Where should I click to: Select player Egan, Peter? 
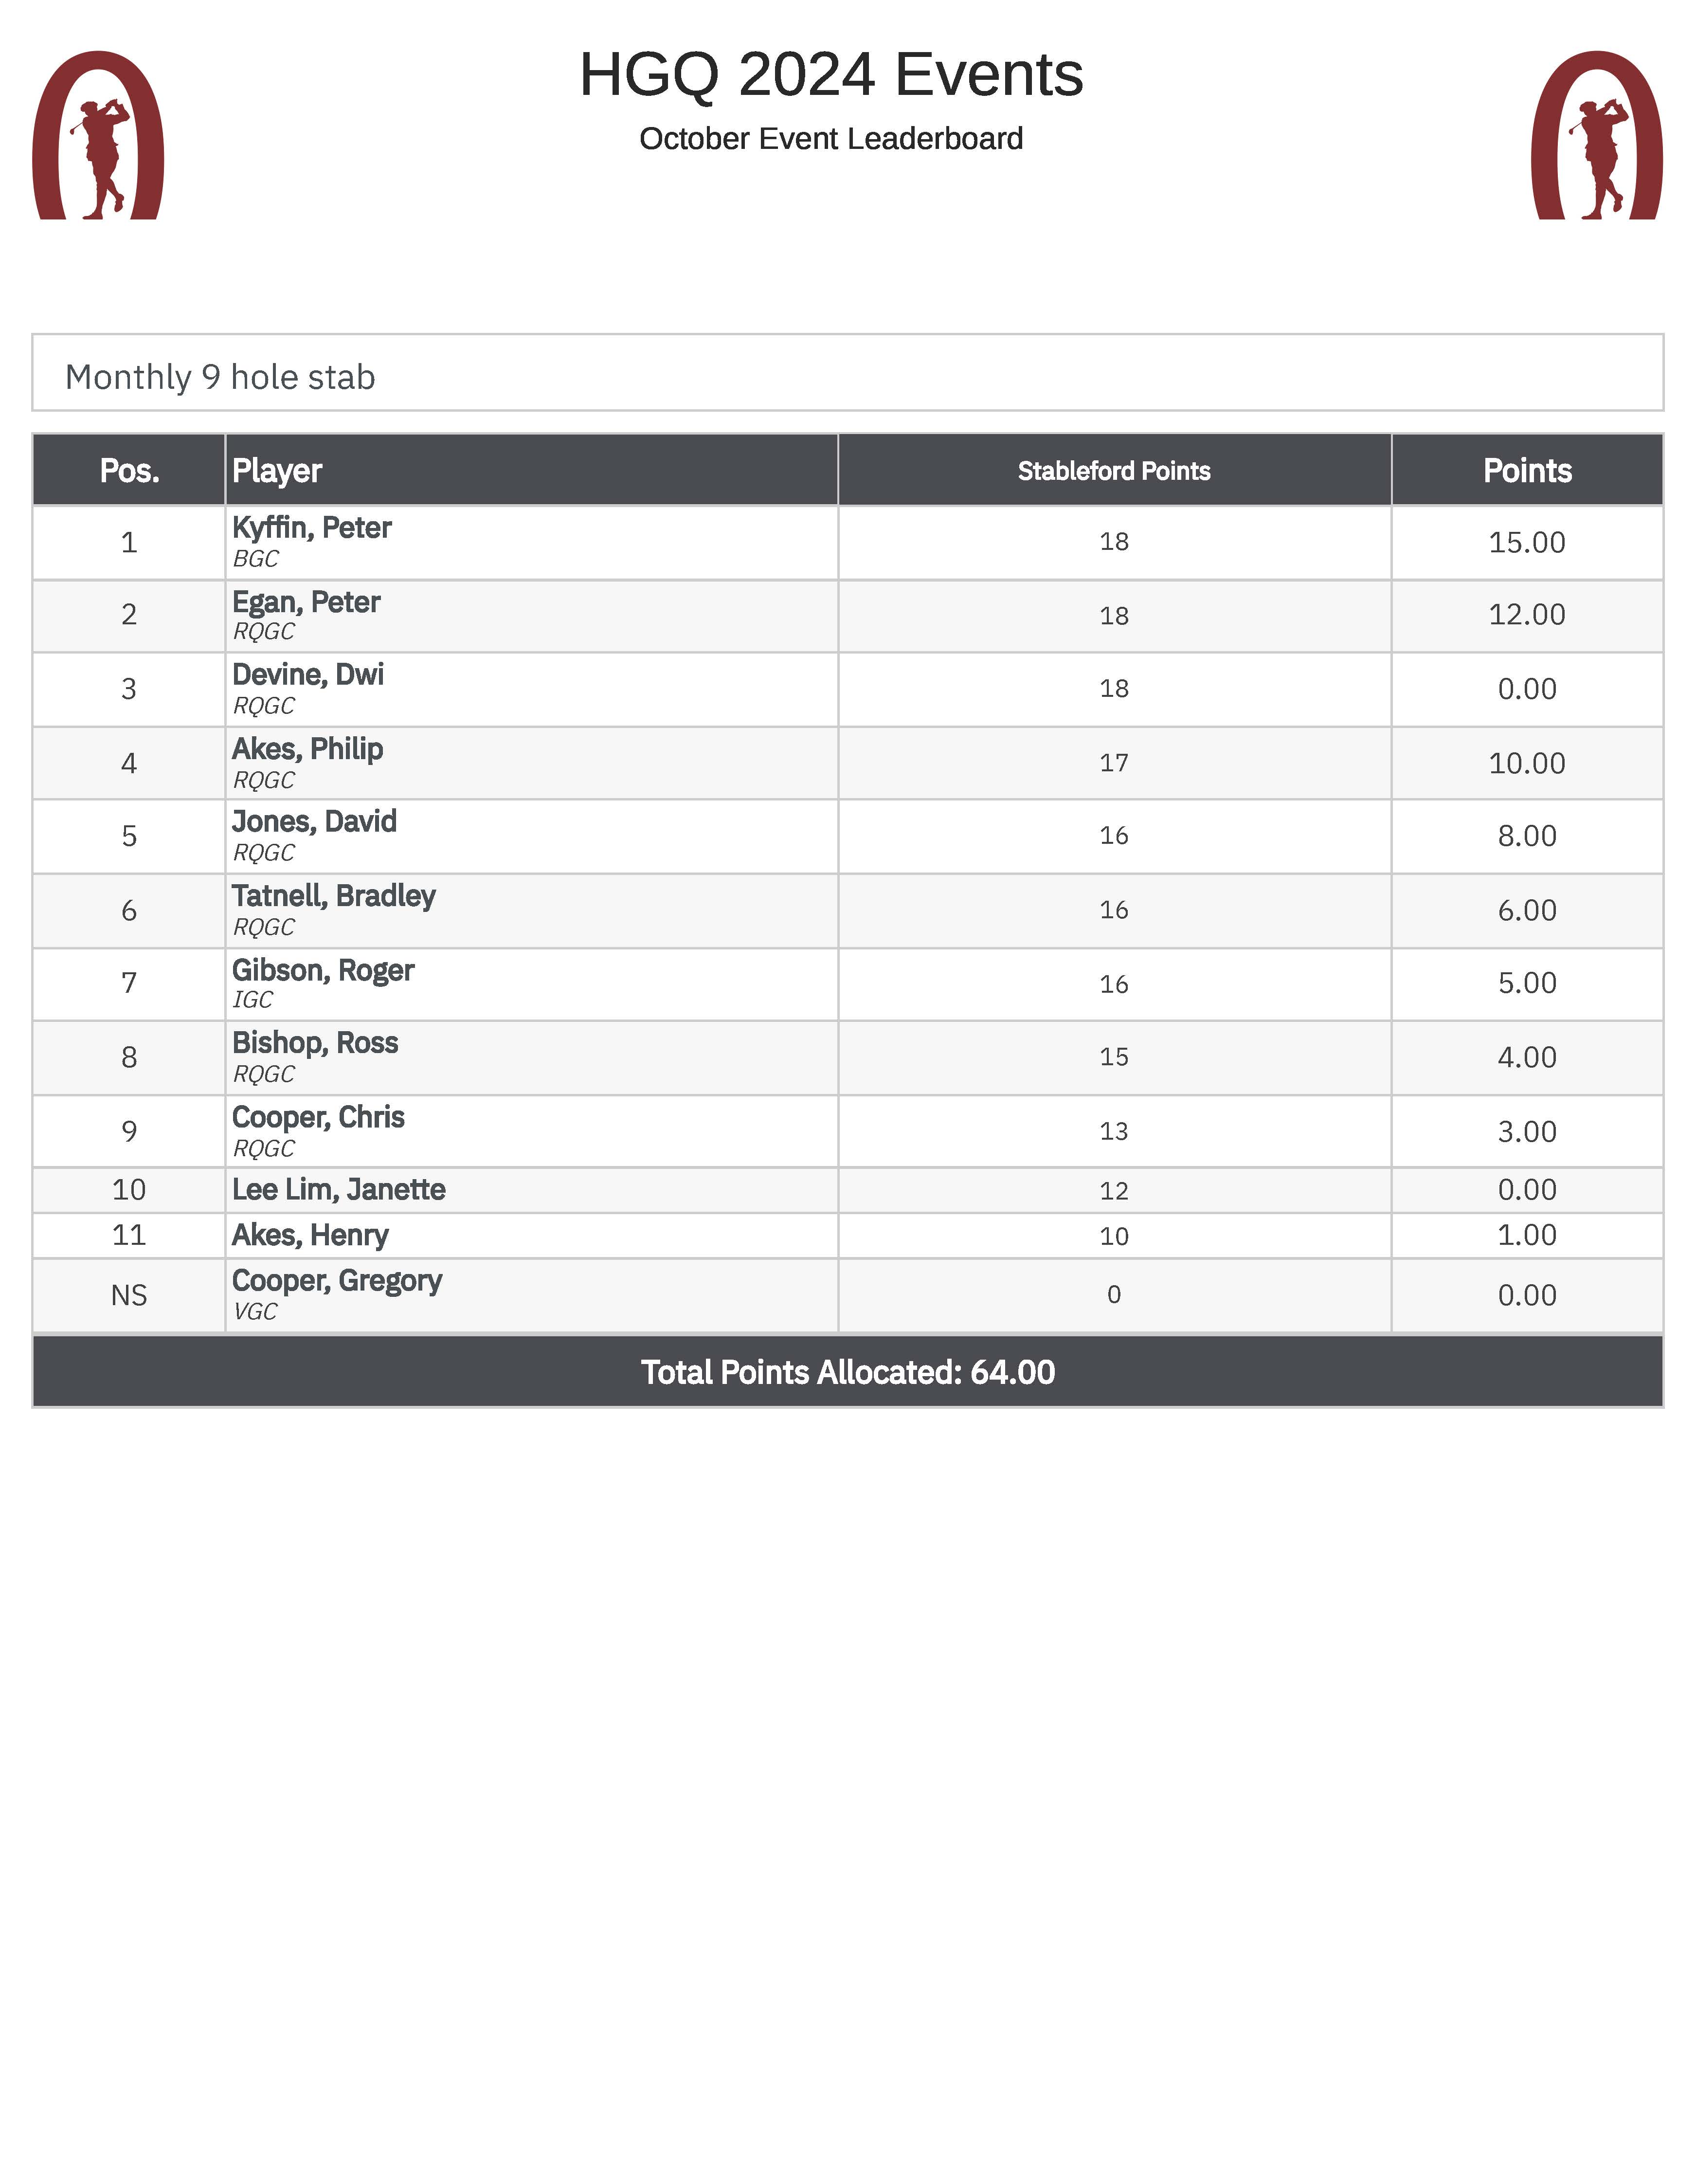pos(306,602)
